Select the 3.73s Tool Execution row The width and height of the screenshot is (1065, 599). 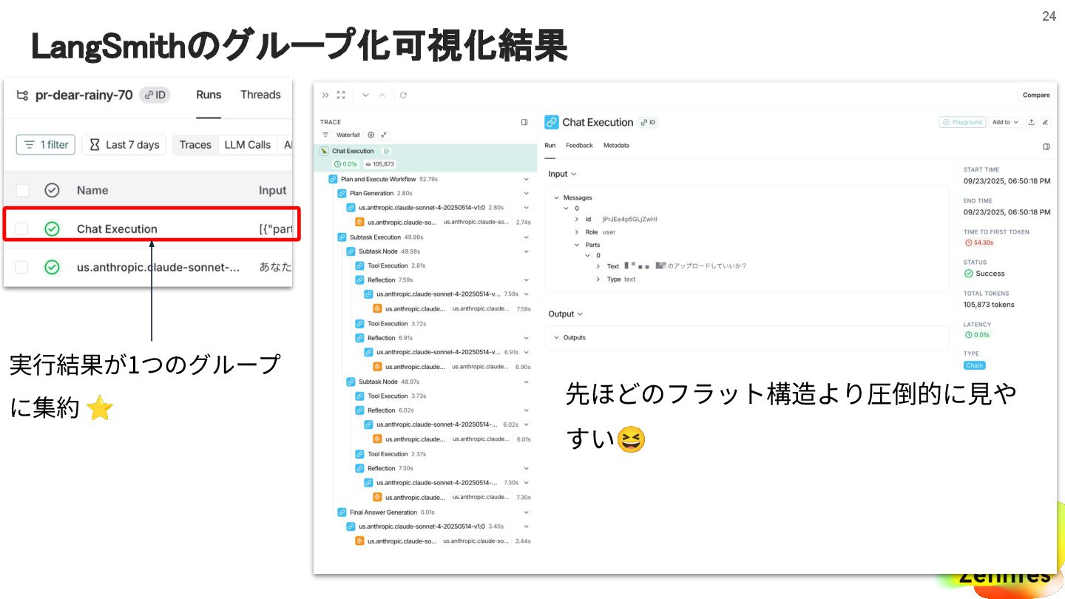pos(442,396)
